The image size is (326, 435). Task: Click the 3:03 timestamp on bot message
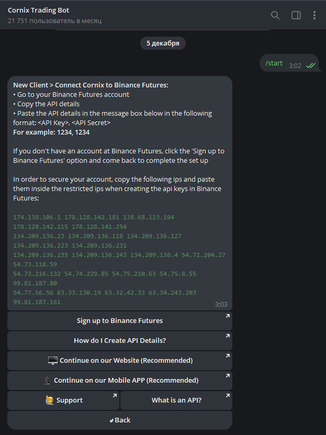(221, 304)
